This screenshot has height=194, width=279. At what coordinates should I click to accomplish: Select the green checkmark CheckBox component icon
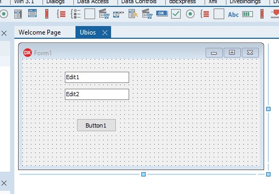176,14
